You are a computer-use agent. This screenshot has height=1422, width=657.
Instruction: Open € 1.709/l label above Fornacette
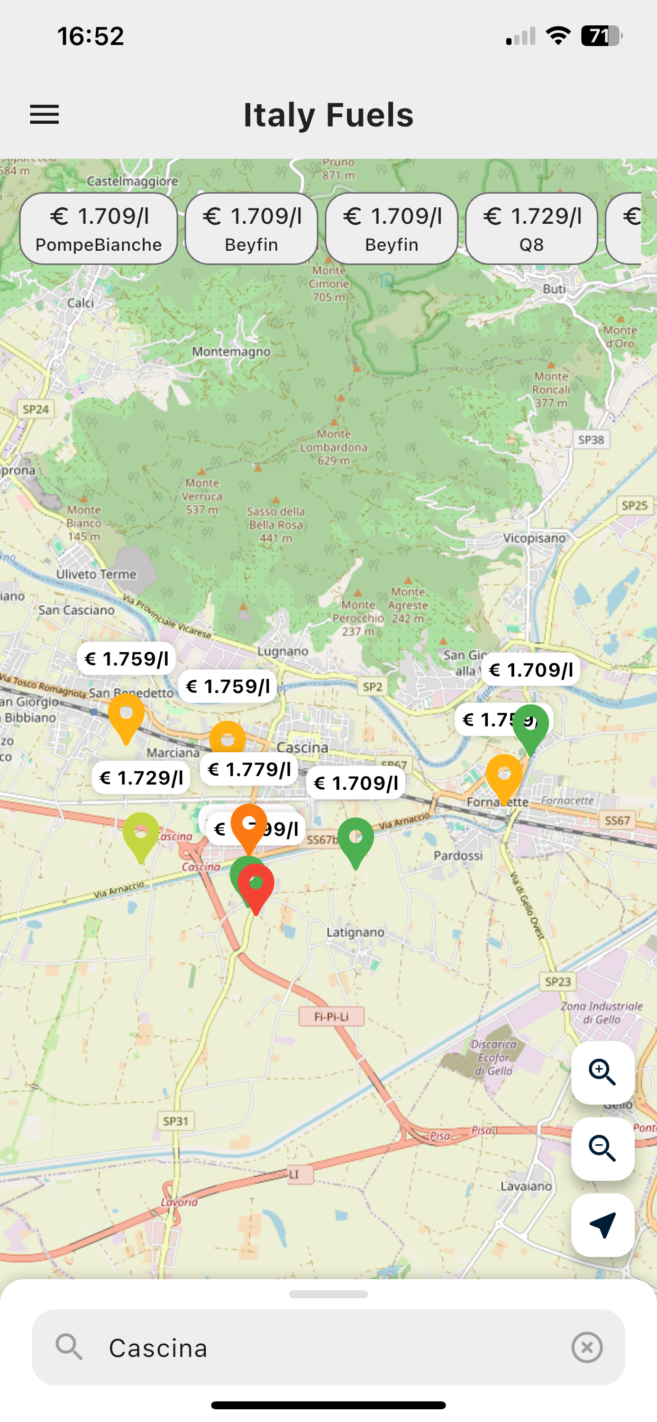pos(531,670)
